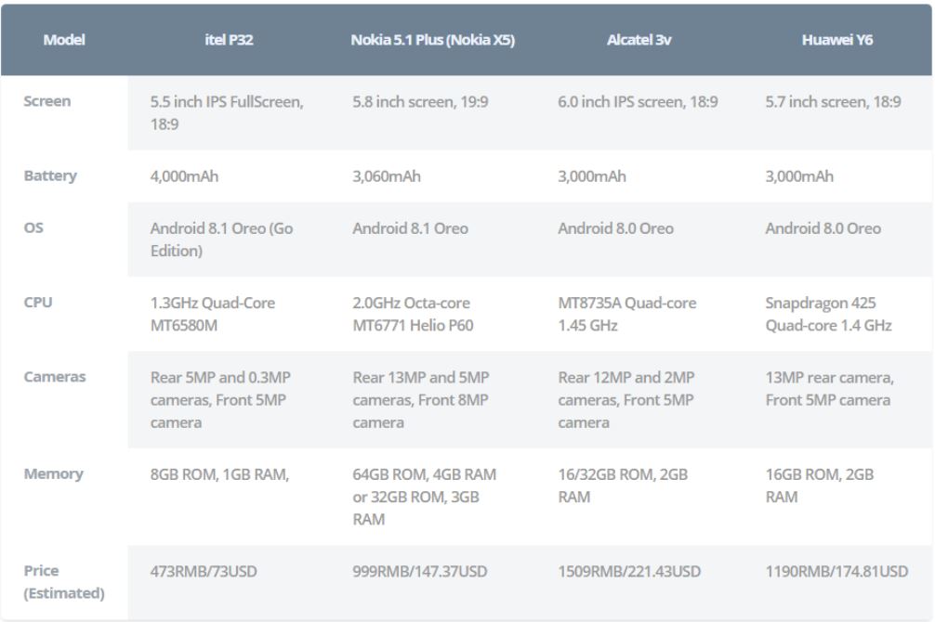This screenshot has height=622, width=935.
Task: Click 'Nokia 5.1 Plus (Nokia X5)' header
Action: [433, 40]
